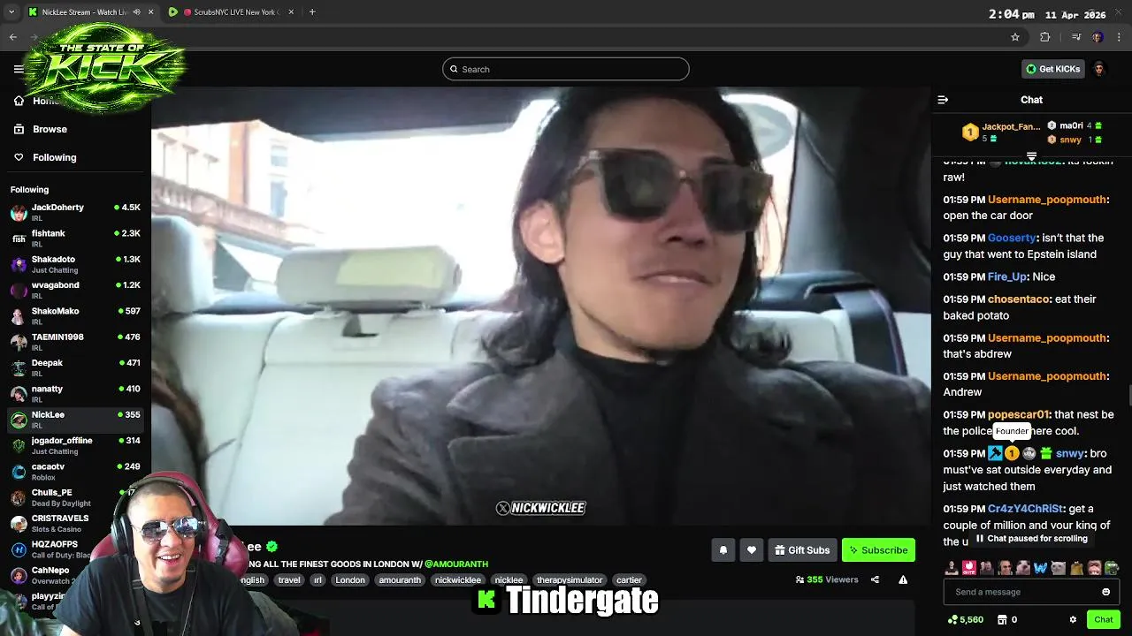This screenshot has width=1132, height=636.
Task: Switch to ScrubsNYC LIVE tab
Action: pos(232,12)
